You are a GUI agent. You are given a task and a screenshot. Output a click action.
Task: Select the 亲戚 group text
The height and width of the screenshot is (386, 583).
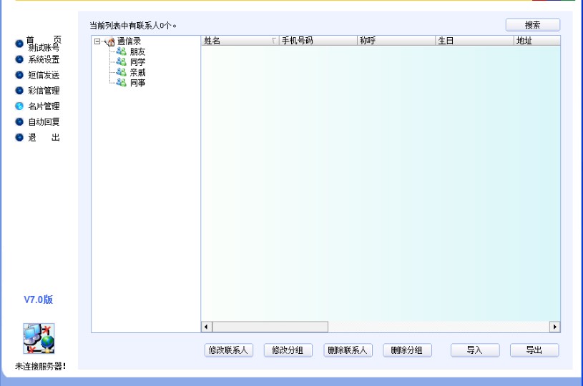pyautogui.click(x=137, y=72)
